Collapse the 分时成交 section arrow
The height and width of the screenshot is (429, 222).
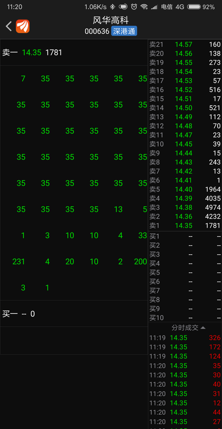point(203,328)
